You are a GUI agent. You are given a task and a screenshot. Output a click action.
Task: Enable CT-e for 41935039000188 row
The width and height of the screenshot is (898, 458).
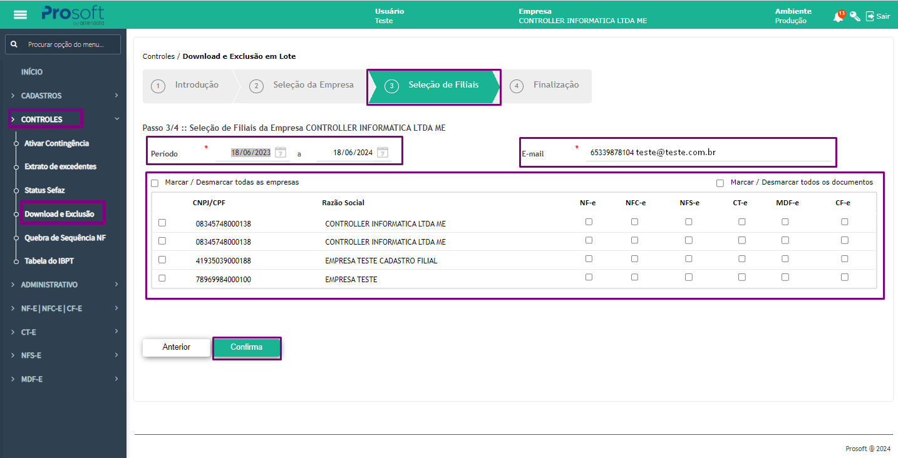click(x=742, y=258)
